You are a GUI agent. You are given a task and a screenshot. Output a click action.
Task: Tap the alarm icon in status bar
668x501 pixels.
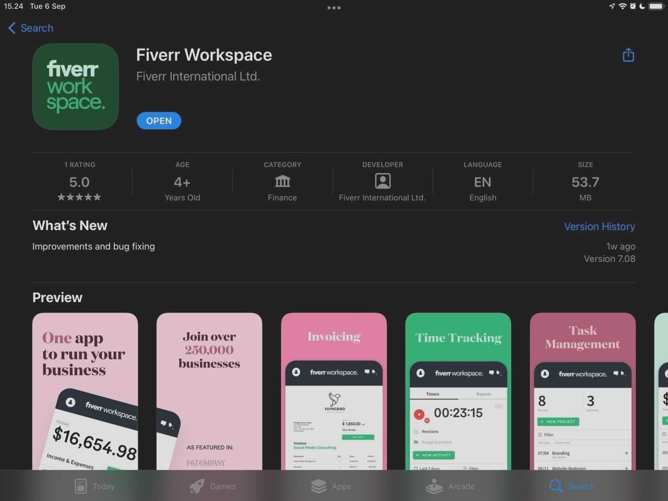(x=633, y=6)
